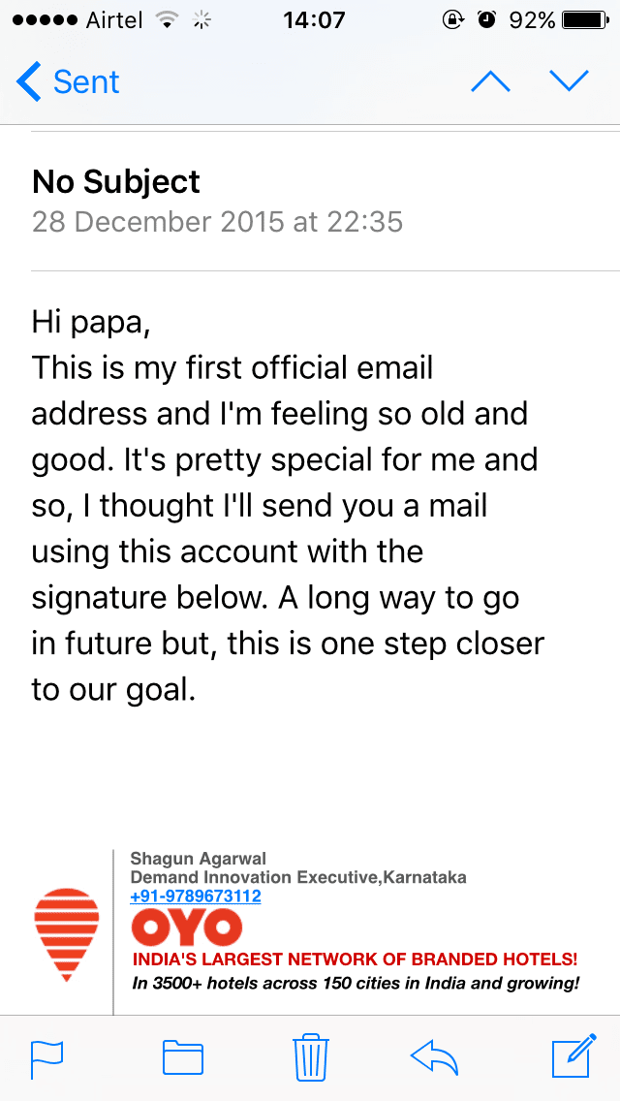The image size is (620, 1101).
Task: Go to previous message with up arrow
Action: [490, 81]
